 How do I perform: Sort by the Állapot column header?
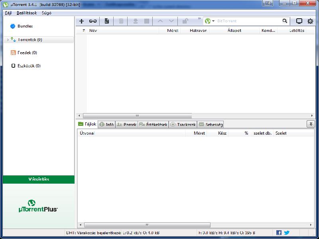tap(234, 31)
